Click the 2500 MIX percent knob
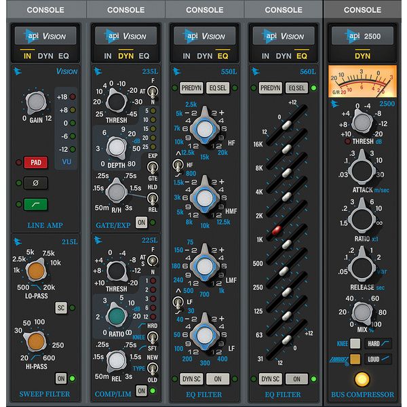 click(x=362, y=313)
